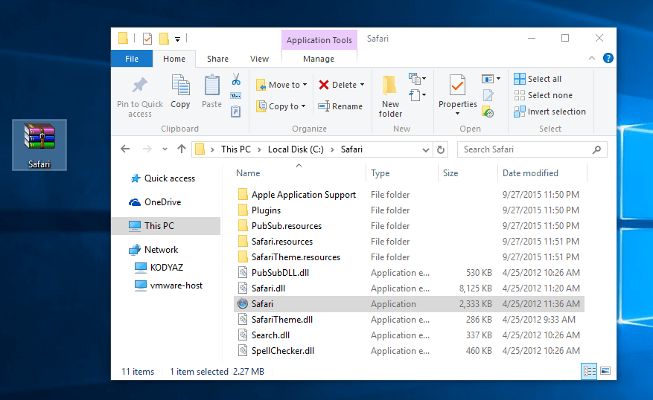Switch to the View tab
Screen dimensions: 653x400
click(x=259, y=59)
